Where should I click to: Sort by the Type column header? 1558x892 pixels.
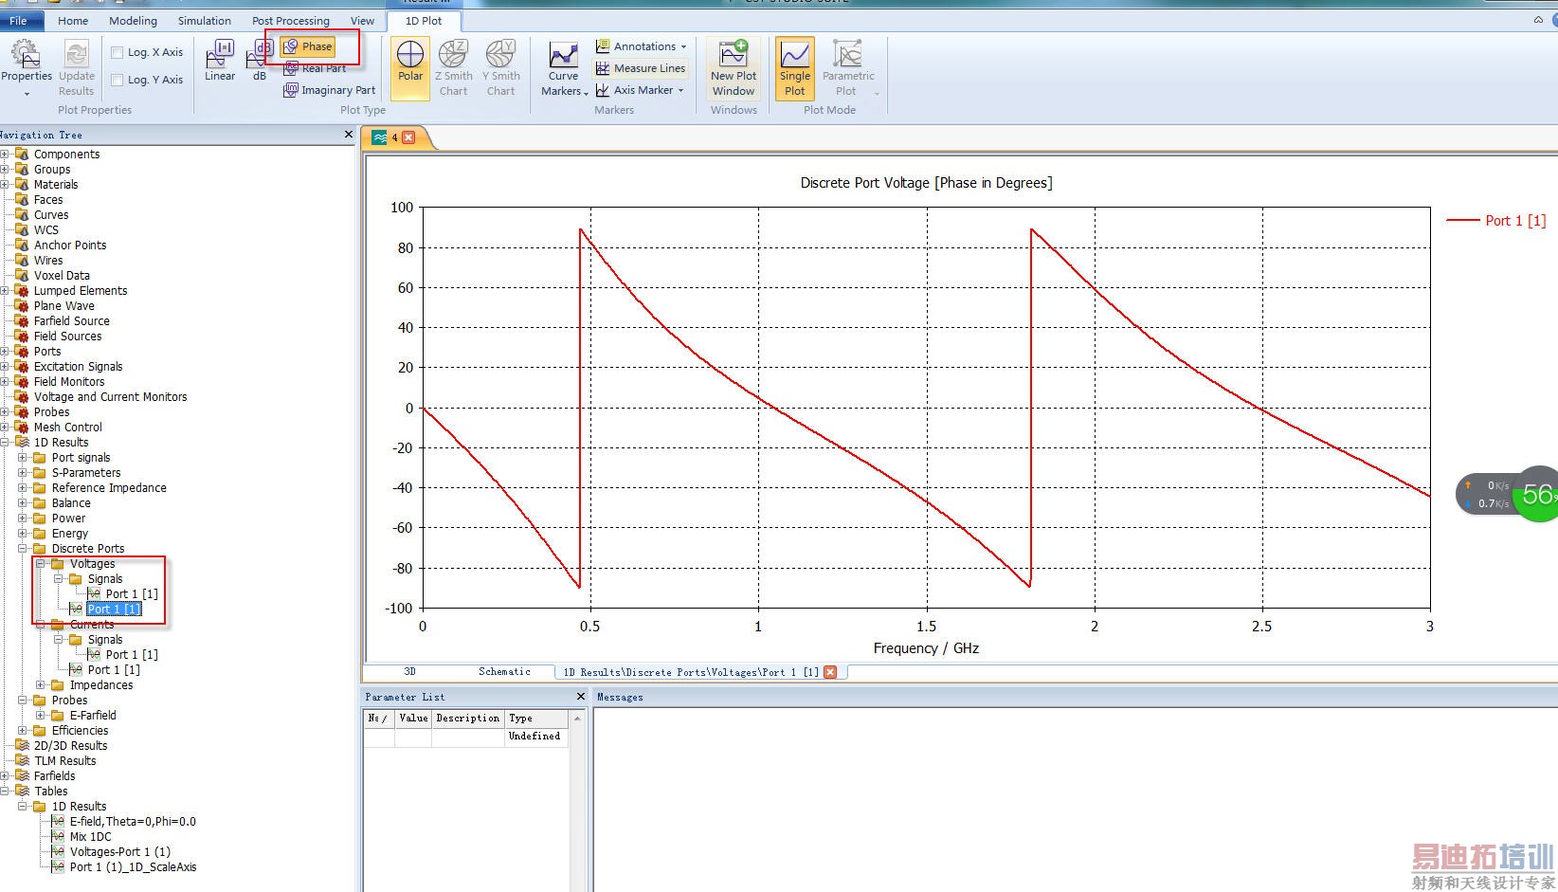tap(536, 719)
